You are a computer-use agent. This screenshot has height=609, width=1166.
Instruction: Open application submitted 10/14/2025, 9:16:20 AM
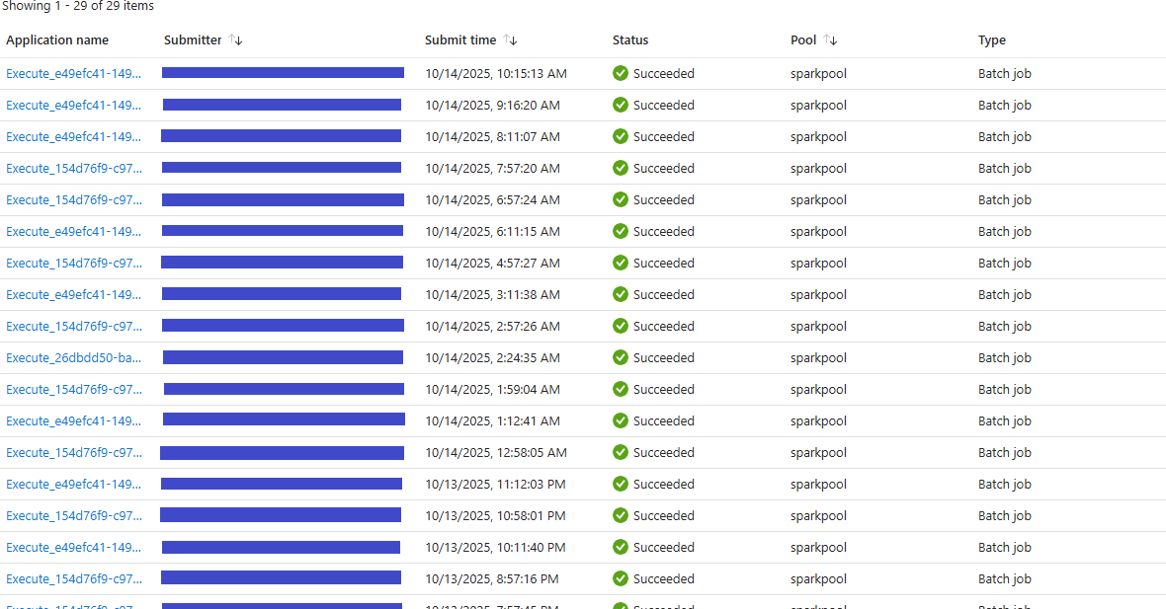[x=74, y=106]
